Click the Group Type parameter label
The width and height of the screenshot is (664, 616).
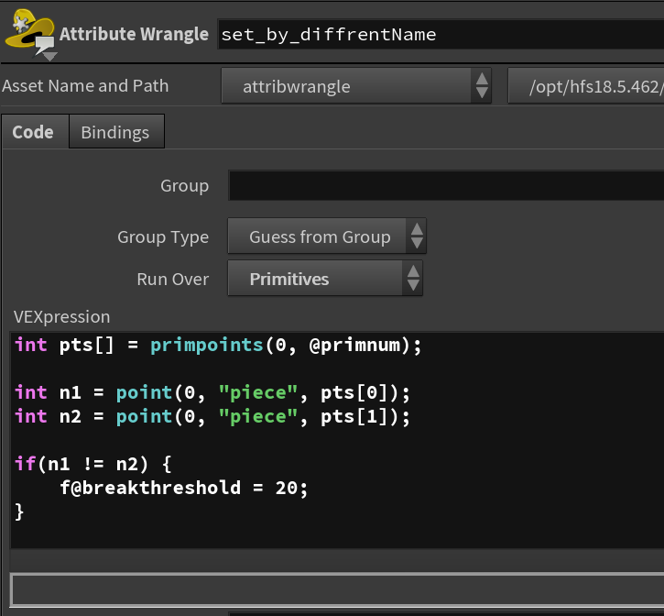(163, 237)
